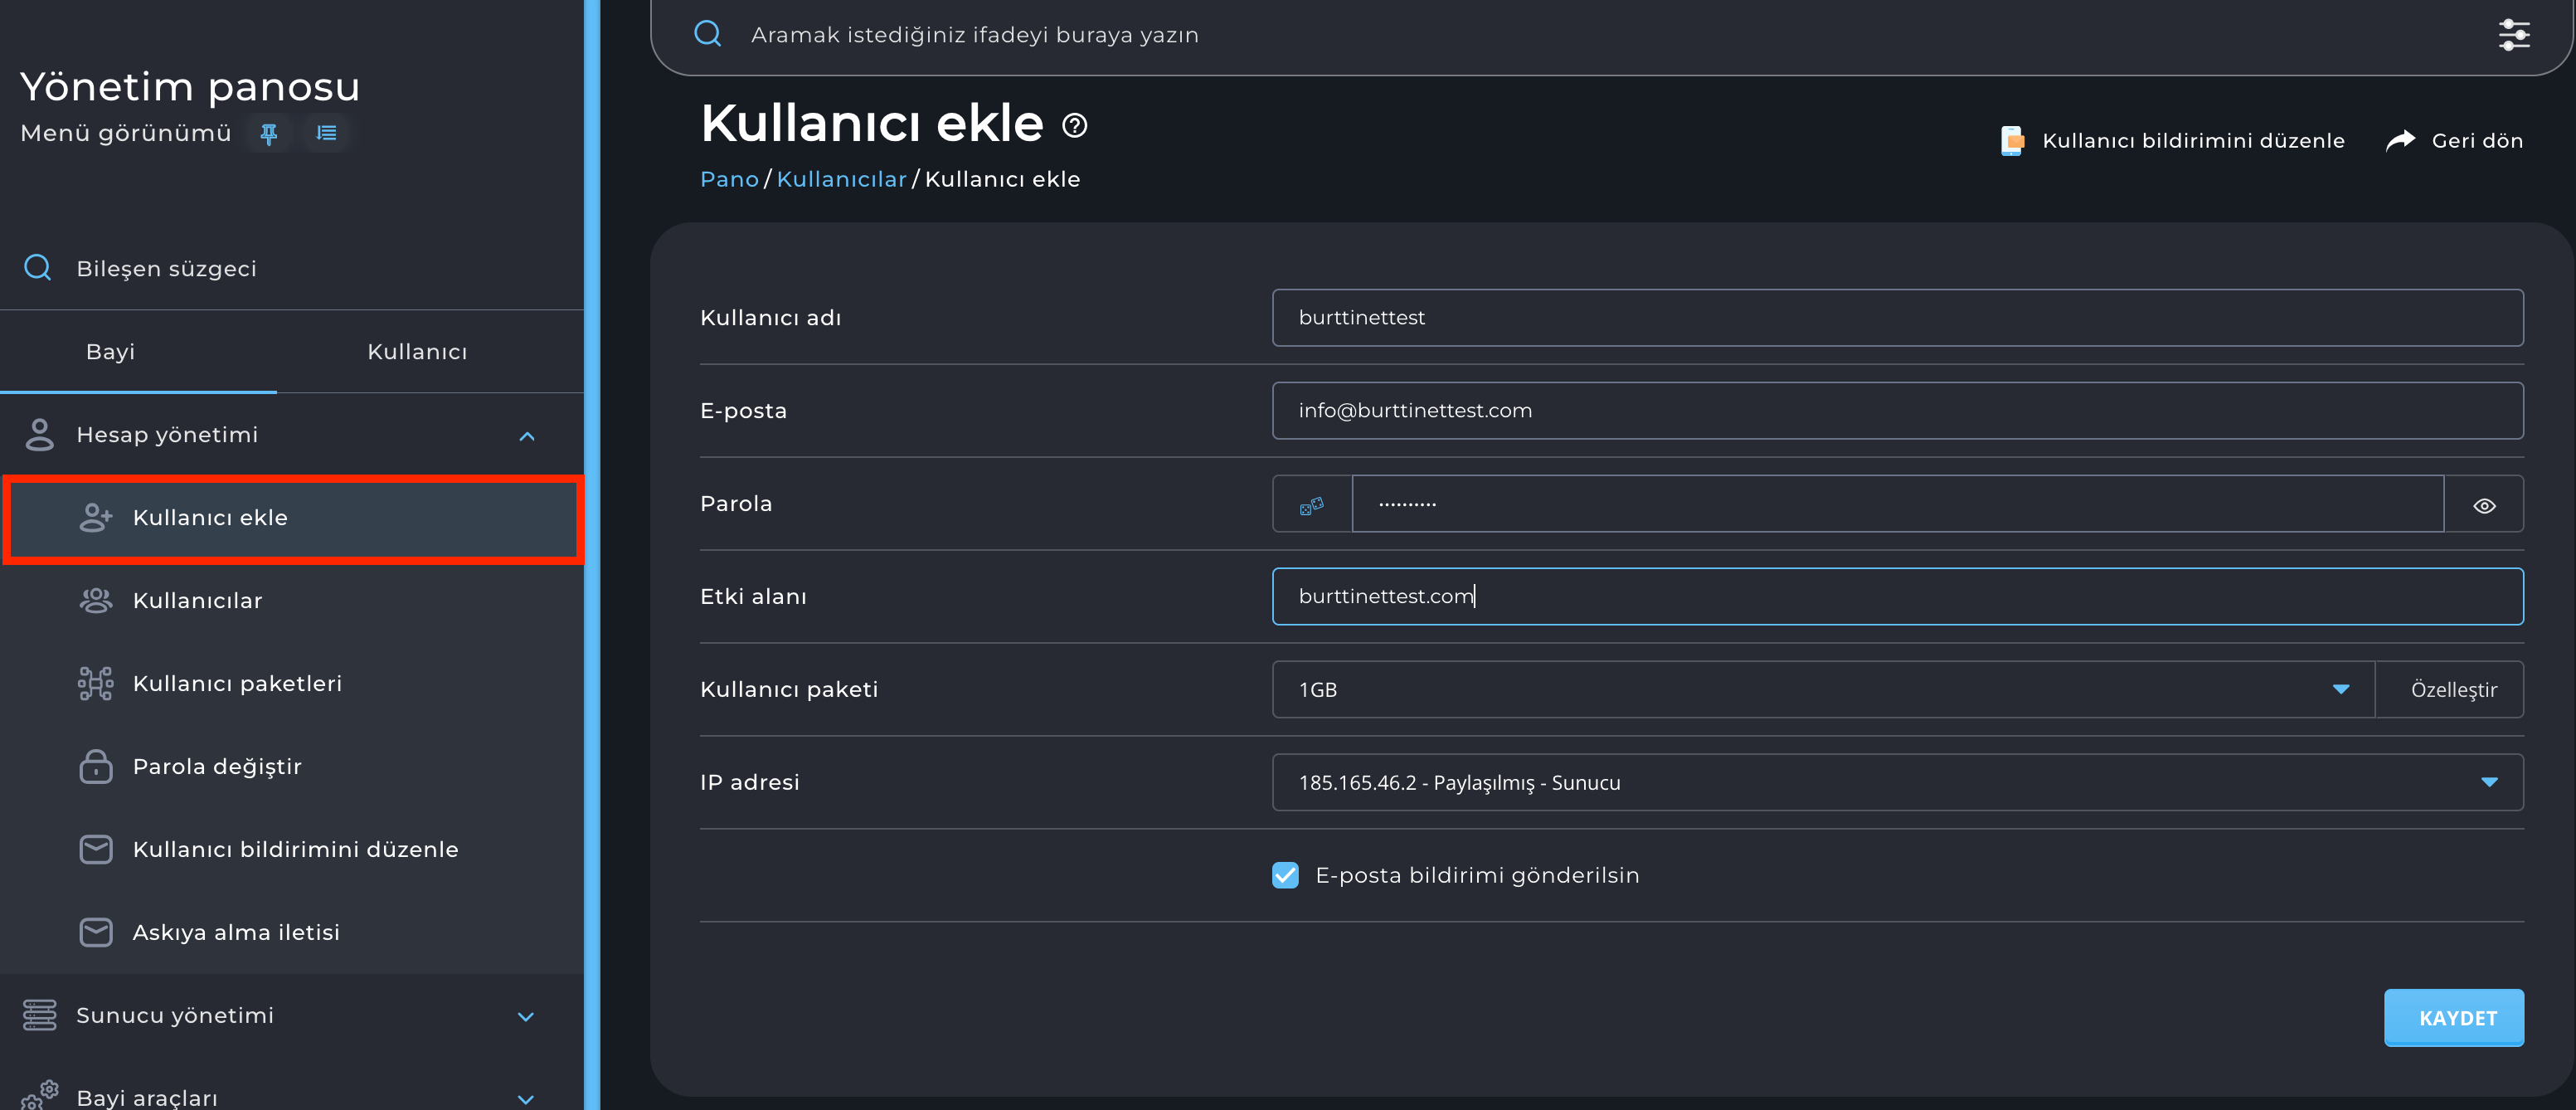This screenshot has width=2576, height=1110.
Task: Click the list view icon beside Menü görünümü
Action: pos(326,133)
